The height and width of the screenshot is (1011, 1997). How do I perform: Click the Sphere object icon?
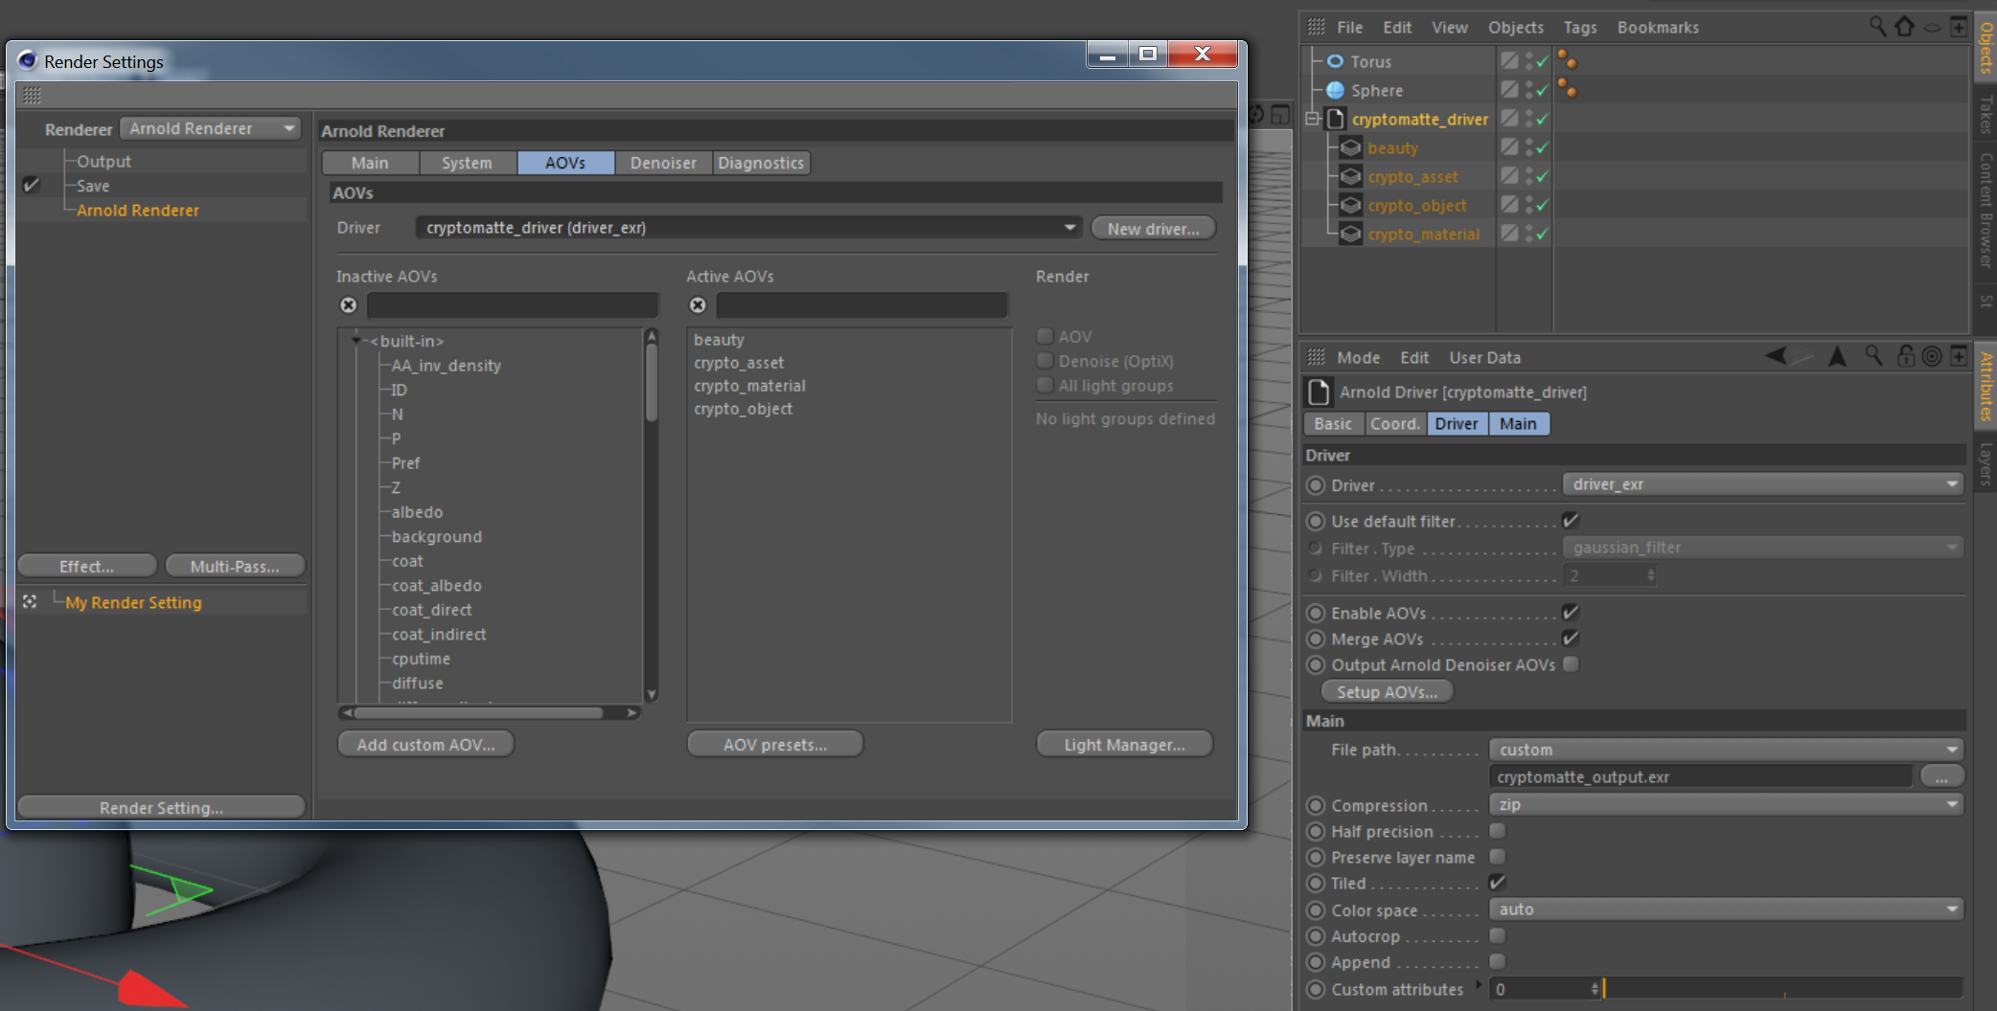click(x=1335, y=90)
